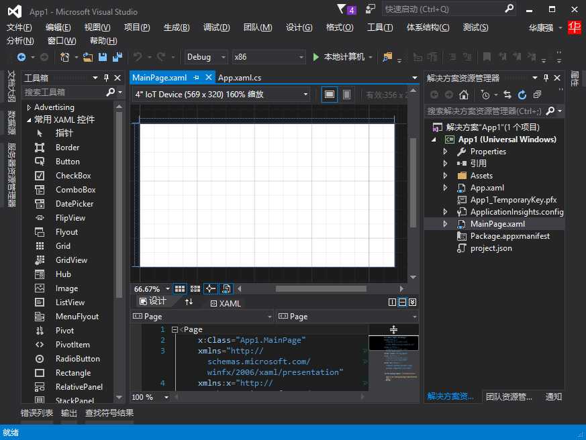
Task: Toggle the artboard background button
Action: pyautogui.click(x=226, y=288)
